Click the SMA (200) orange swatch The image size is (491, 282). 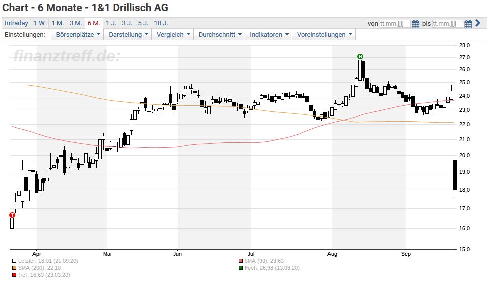tap(14, 268)
